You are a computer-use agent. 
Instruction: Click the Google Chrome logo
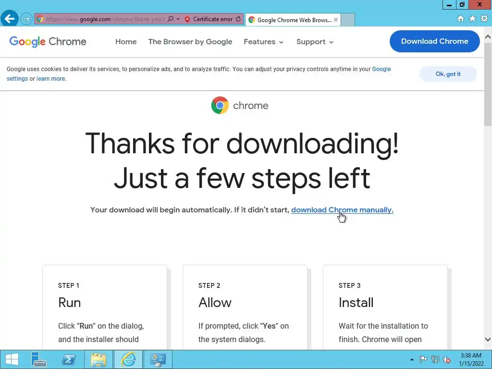click(x=48, y=41)
